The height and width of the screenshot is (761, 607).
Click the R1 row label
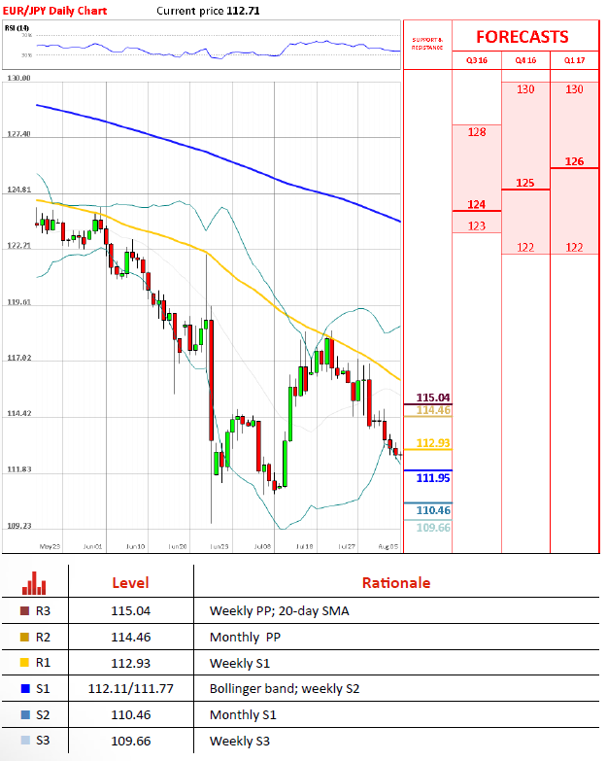[43, 663]
